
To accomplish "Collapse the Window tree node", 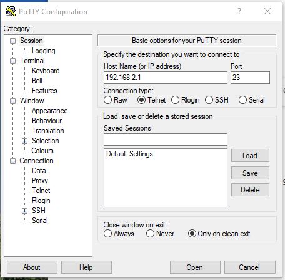I will coord(12,101).
